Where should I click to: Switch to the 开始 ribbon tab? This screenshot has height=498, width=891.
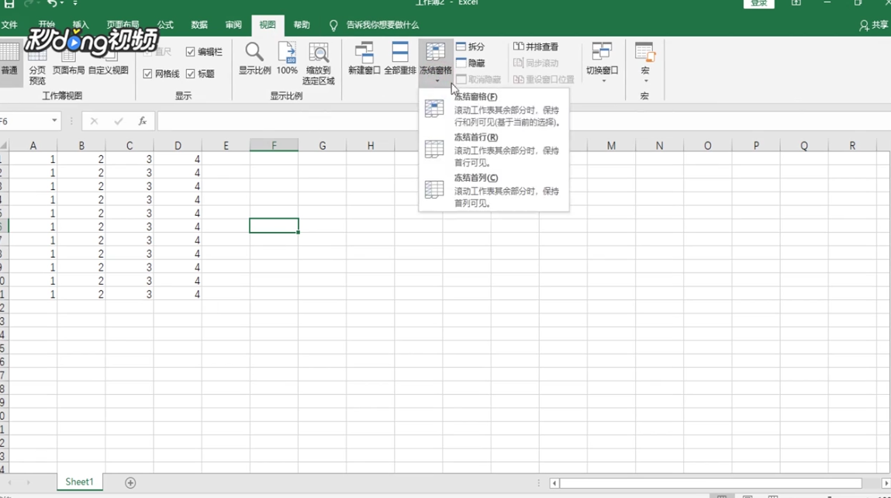point(45,24)
